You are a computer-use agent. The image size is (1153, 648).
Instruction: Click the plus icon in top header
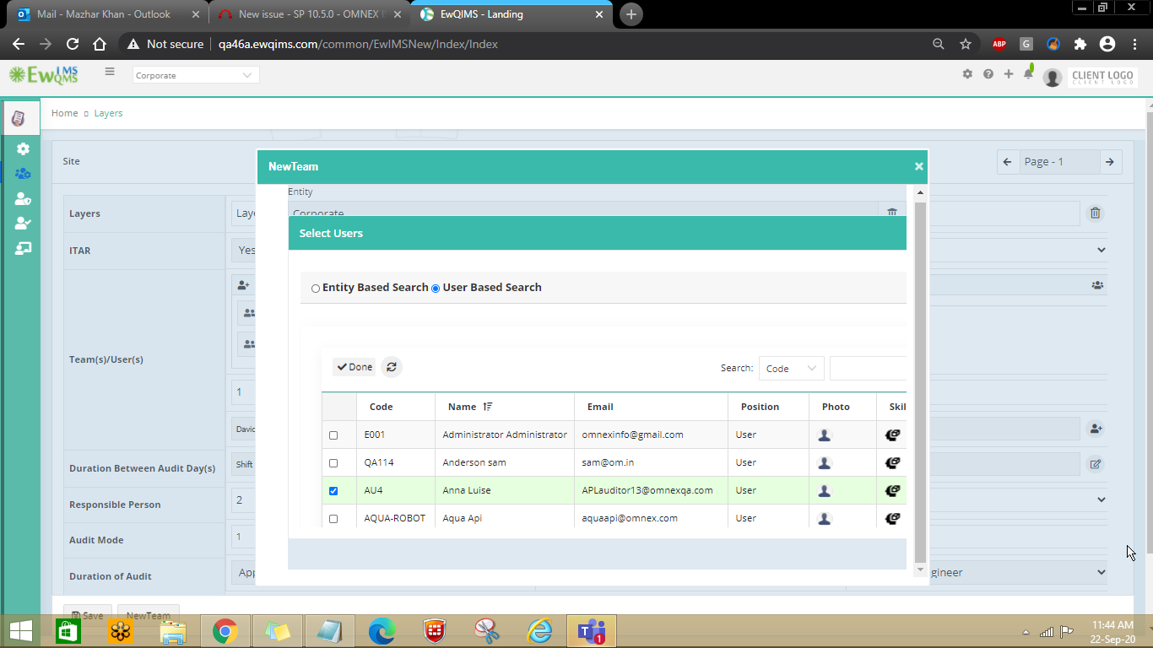[1009, 74]
